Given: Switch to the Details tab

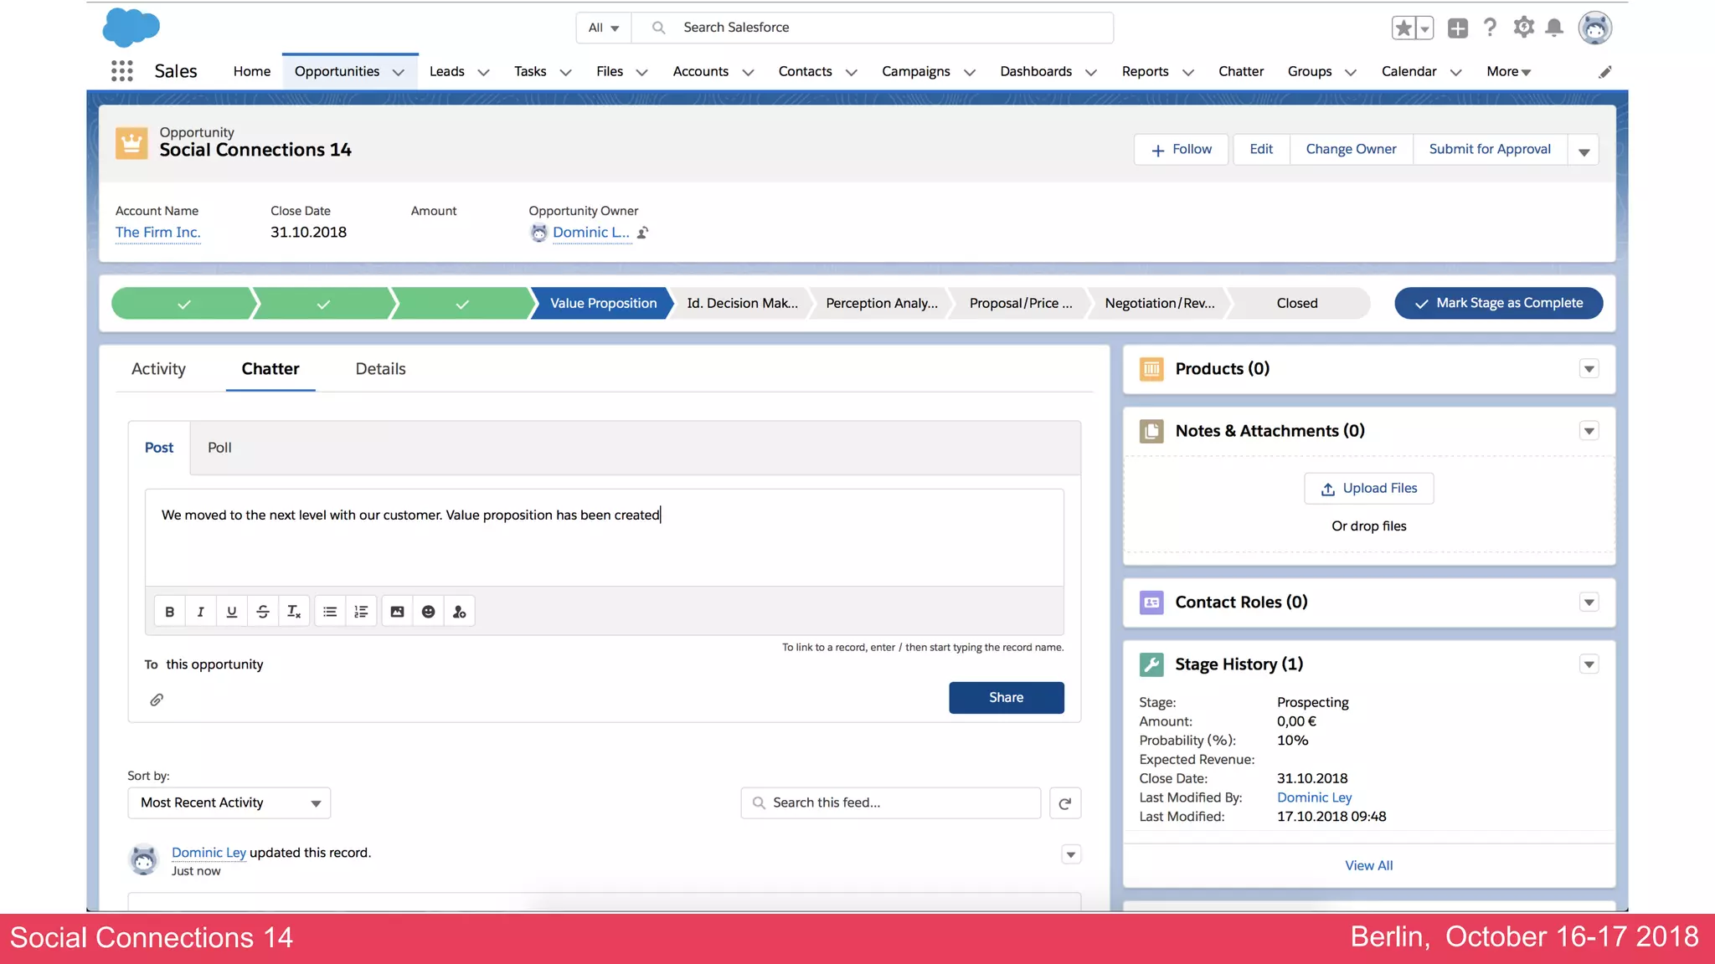Looking at the screenshot, I should 380,369.
